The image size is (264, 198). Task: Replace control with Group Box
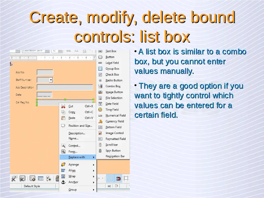coord(113,69)
